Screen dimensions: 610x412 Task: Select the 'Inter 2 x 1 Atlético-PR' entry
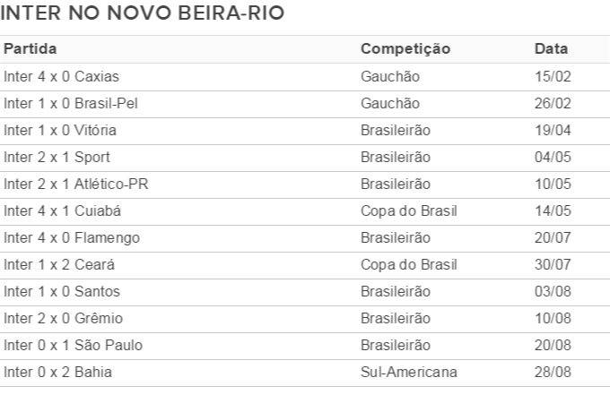click(x=76, y=184)
